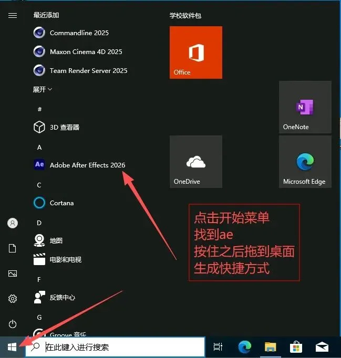Click the F letter group header
Screen dimensions: 341x358
[39, 279]
